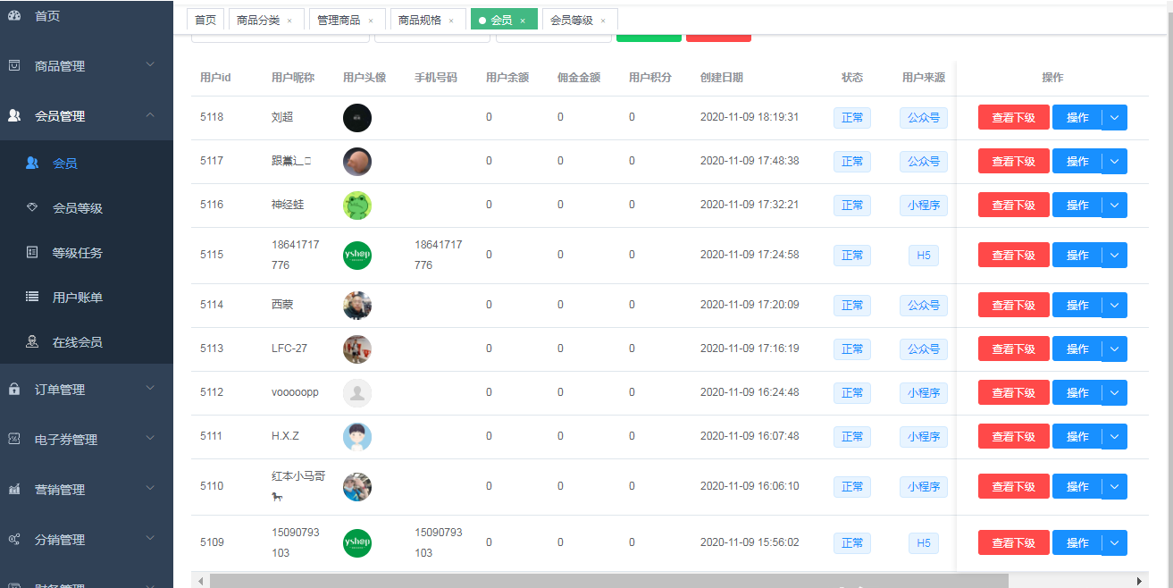This screenshot has width=1173, height=588.
Task: Close the active 会员 tab
Action: click(x=523, y=21)
